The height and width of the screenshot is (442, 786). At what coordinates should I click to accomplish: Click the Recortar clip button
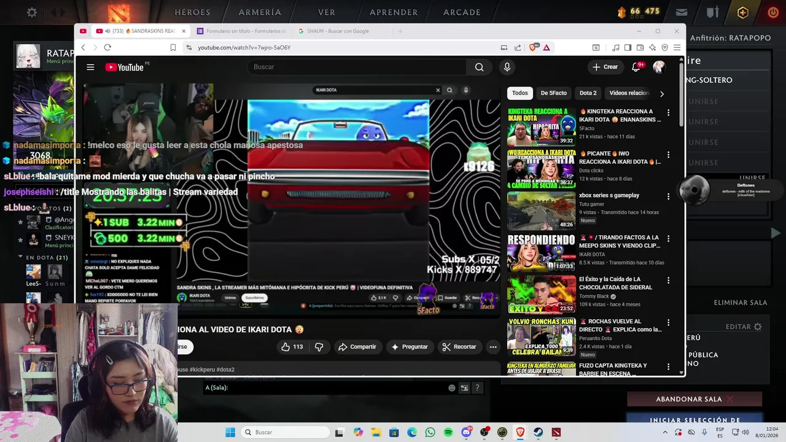[x=459, y=347]
